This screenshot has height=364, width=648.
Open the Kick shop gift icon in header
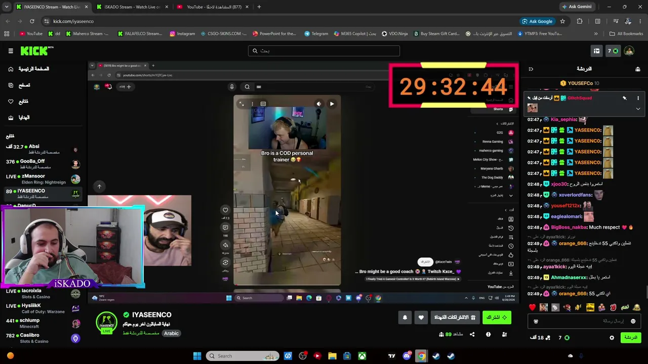[x=596, y=51]
